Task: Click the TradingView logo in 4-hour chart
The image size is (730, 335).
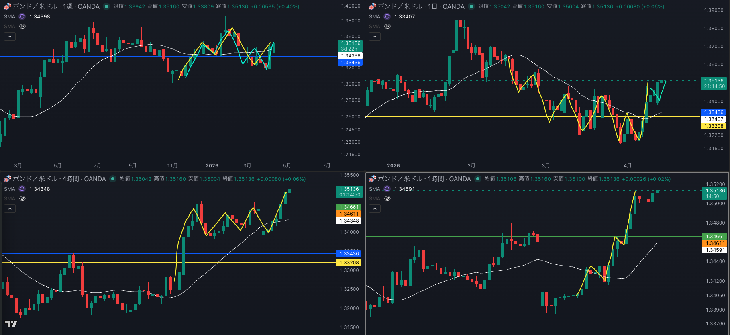Action: (11, 323)
